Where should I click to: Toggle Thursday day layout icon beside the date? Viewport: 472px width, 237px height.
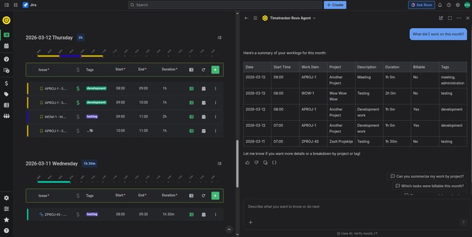[220, 38]
